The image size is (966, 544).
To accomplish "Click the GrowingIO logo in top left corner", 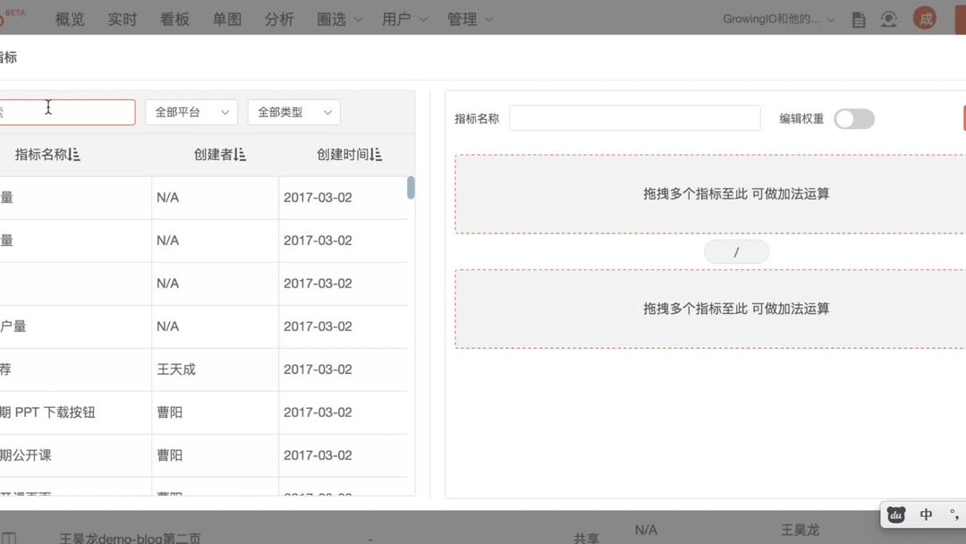I will pyautogui.click(x=9, y=18).
